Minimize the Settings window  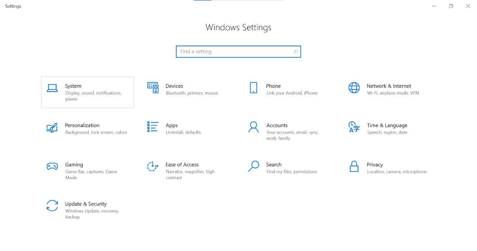[x=434, y=6]
